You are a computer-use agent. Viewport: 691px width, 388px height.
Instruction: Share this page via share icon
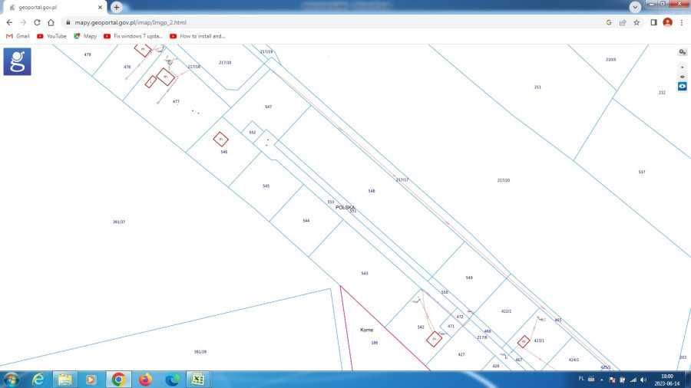623,22
